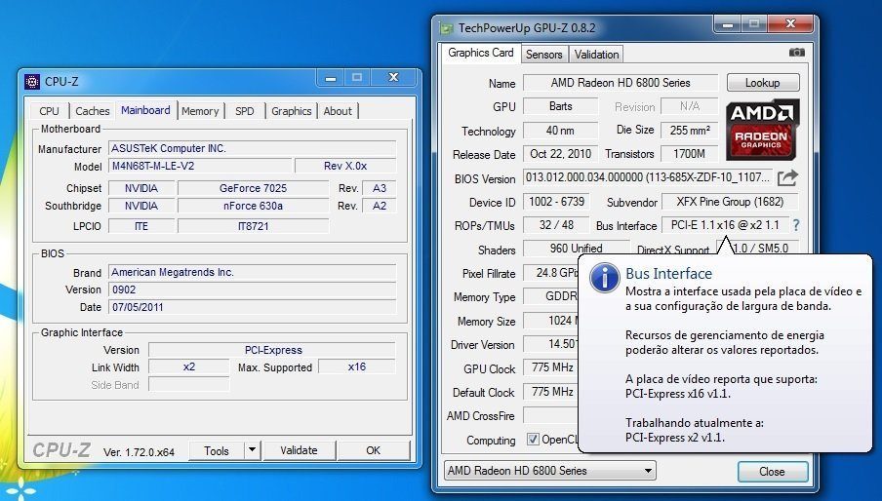Click Manufacturer value ASUSTeK Computer INC.

click(x=252, y=148)
